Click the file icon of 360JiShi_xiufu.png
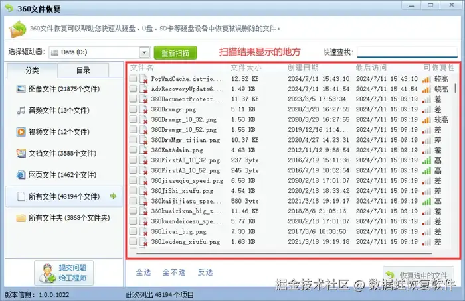Screen dimensions: 465x301 click(x=143, y=191)
